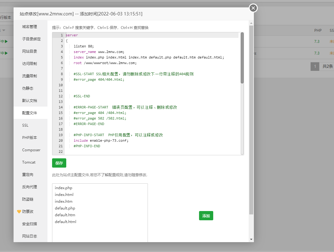Click default.htm in default documents list

(65, 215)
